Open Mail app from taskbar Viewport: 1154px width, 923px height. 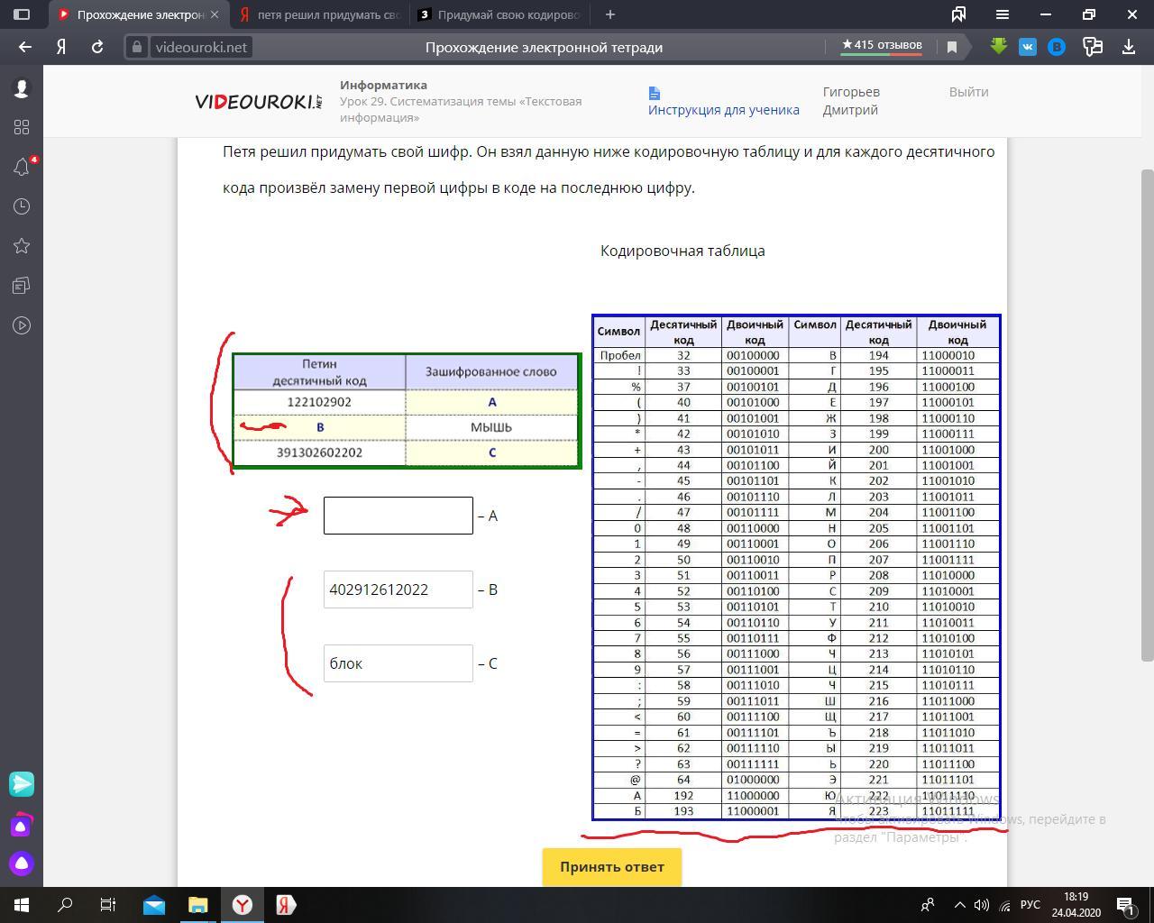pos(154,905)
